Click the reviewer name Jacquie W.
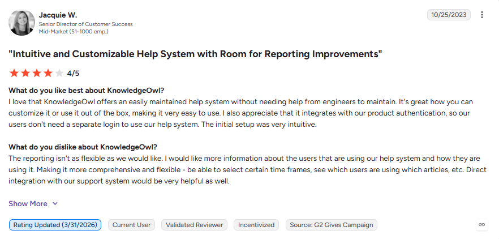499x239 pixels. coord(58,15)
